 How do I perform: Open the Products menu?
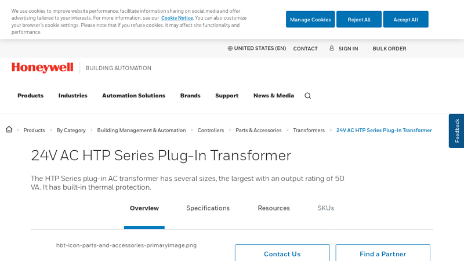tap(31, 96)
